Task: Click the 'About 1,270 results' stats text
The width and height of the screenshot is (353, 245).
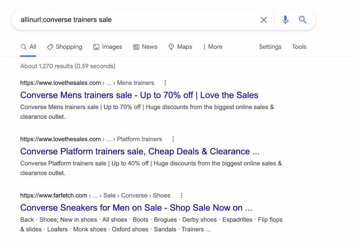Action: [x=68, y=66]
